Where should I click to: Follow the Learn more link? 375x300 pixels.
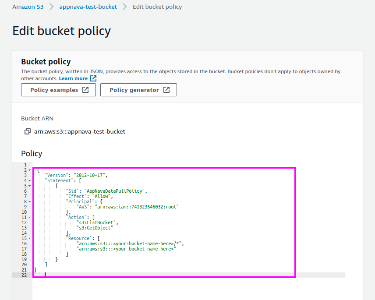(74, 78)
